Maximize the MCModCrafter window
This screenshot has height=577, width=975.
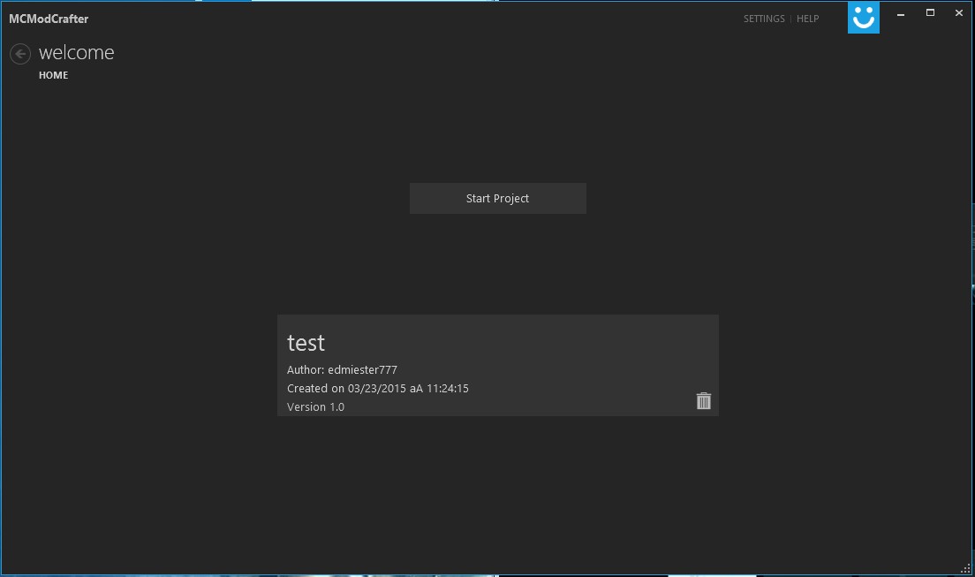coord(930,13)
